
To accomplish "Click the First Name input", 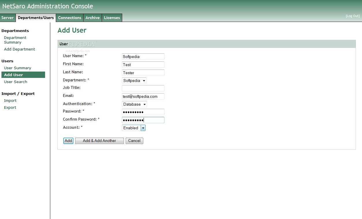I will [x=143, y=65].
